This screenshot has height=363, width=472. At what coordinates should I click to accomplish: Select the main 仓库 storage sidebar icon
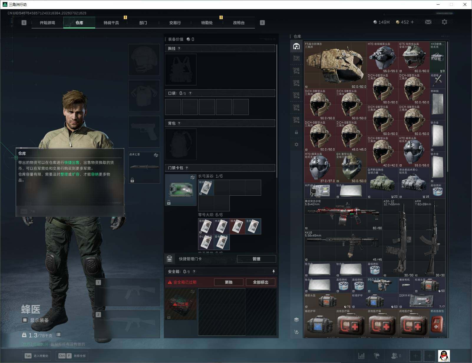296,46
